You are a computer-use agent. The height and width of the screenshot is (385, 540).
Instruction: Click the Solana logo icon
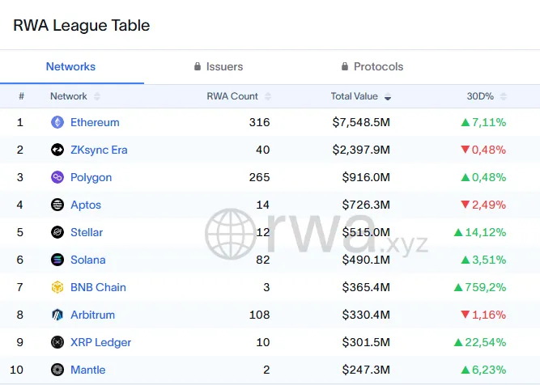click(57, 260)
